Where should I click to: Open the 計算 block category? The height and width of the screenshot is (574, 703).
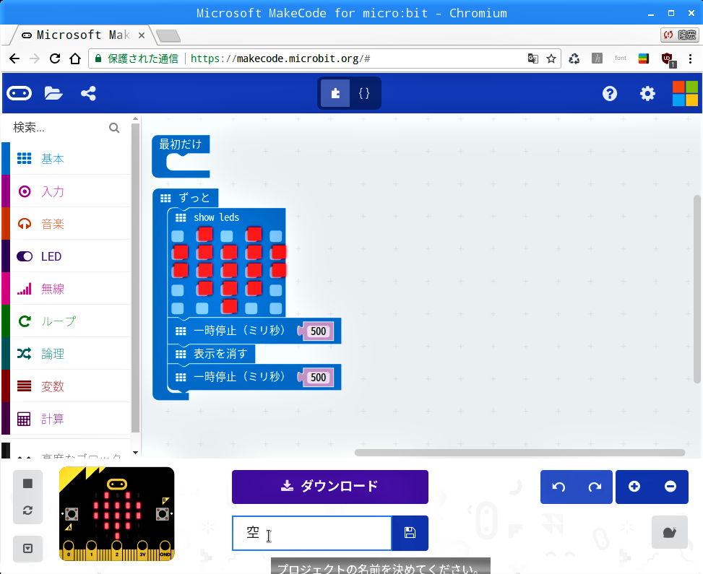coord(66,419)
